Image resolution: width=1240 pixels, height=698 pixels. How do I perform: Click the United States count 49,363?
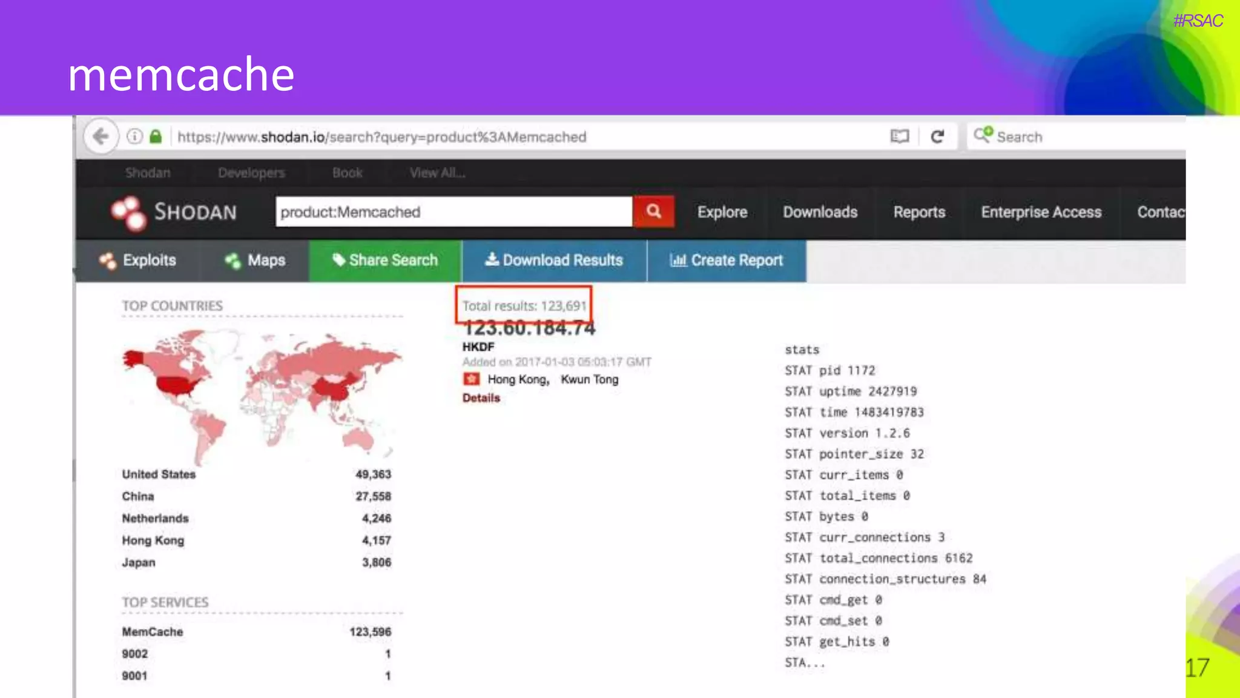(373, 474)
